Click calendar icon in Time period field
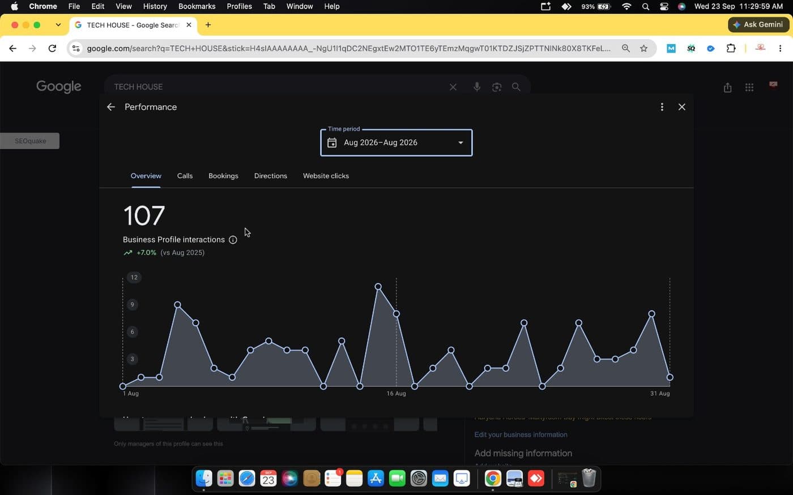Screen dimensions: 793x495 332,143
